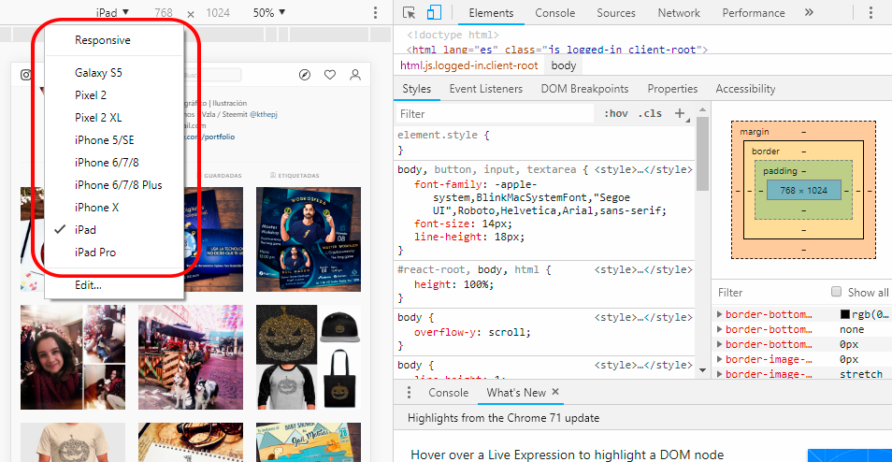This screenshot has height=462, width=892.
Task: Click html.js.logged-in.client-root breadcrumb
Action: pos(468,65)
